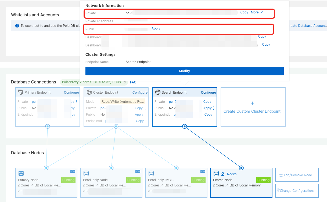Click Primary Endpoint connector circle

click(x=48, y=126)
